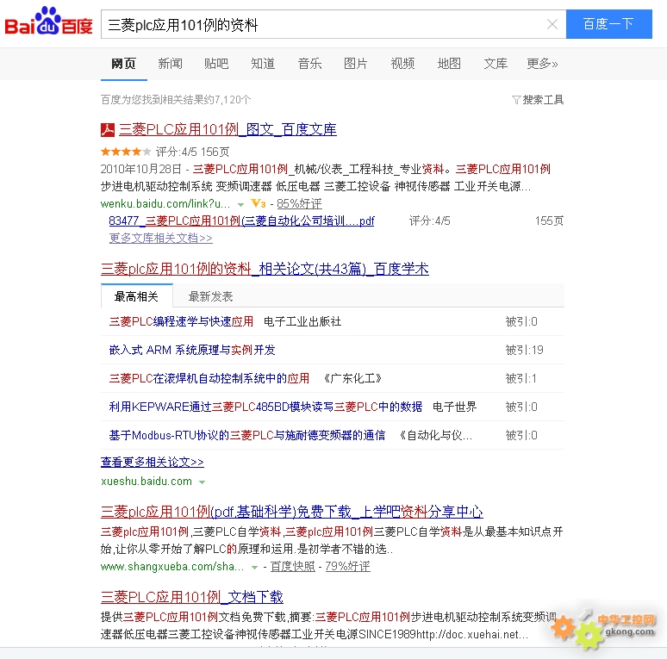Select the 最高相关 tab
This screenshot has height=659, width=667.
(136, 296)
